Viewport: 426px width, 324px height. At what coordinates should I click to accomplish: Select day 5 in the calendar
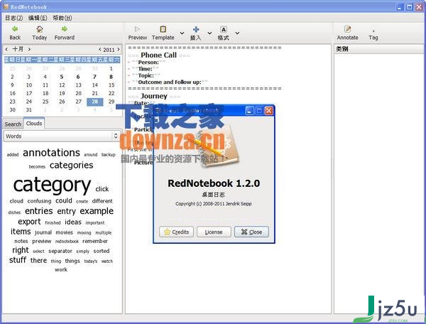62,77
